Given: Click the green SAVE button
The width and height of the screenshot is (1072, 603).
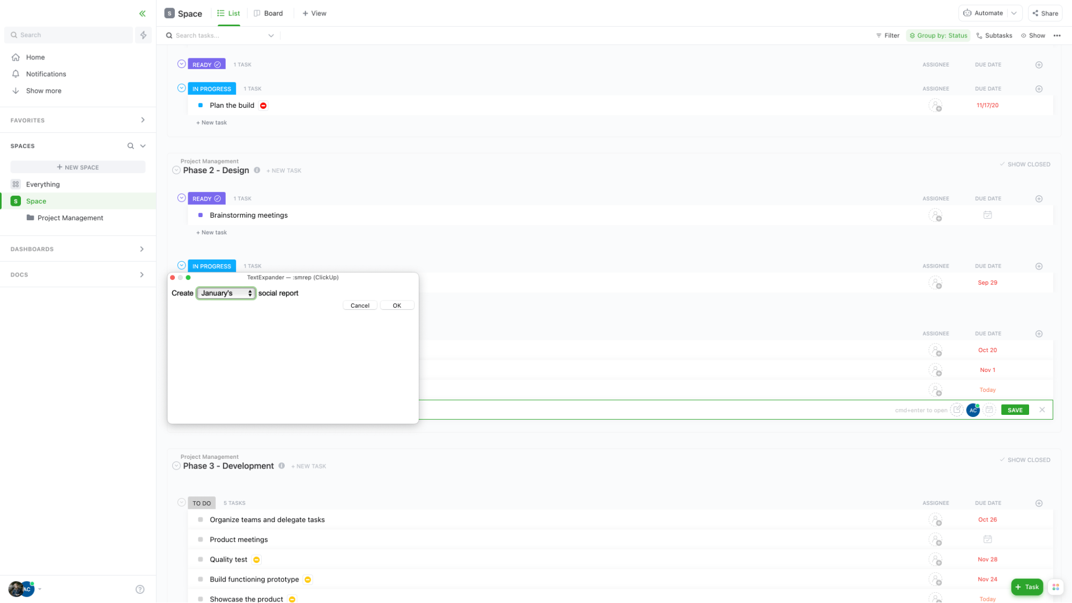Looking at the screenshot, I should (x=1015, y=410).
